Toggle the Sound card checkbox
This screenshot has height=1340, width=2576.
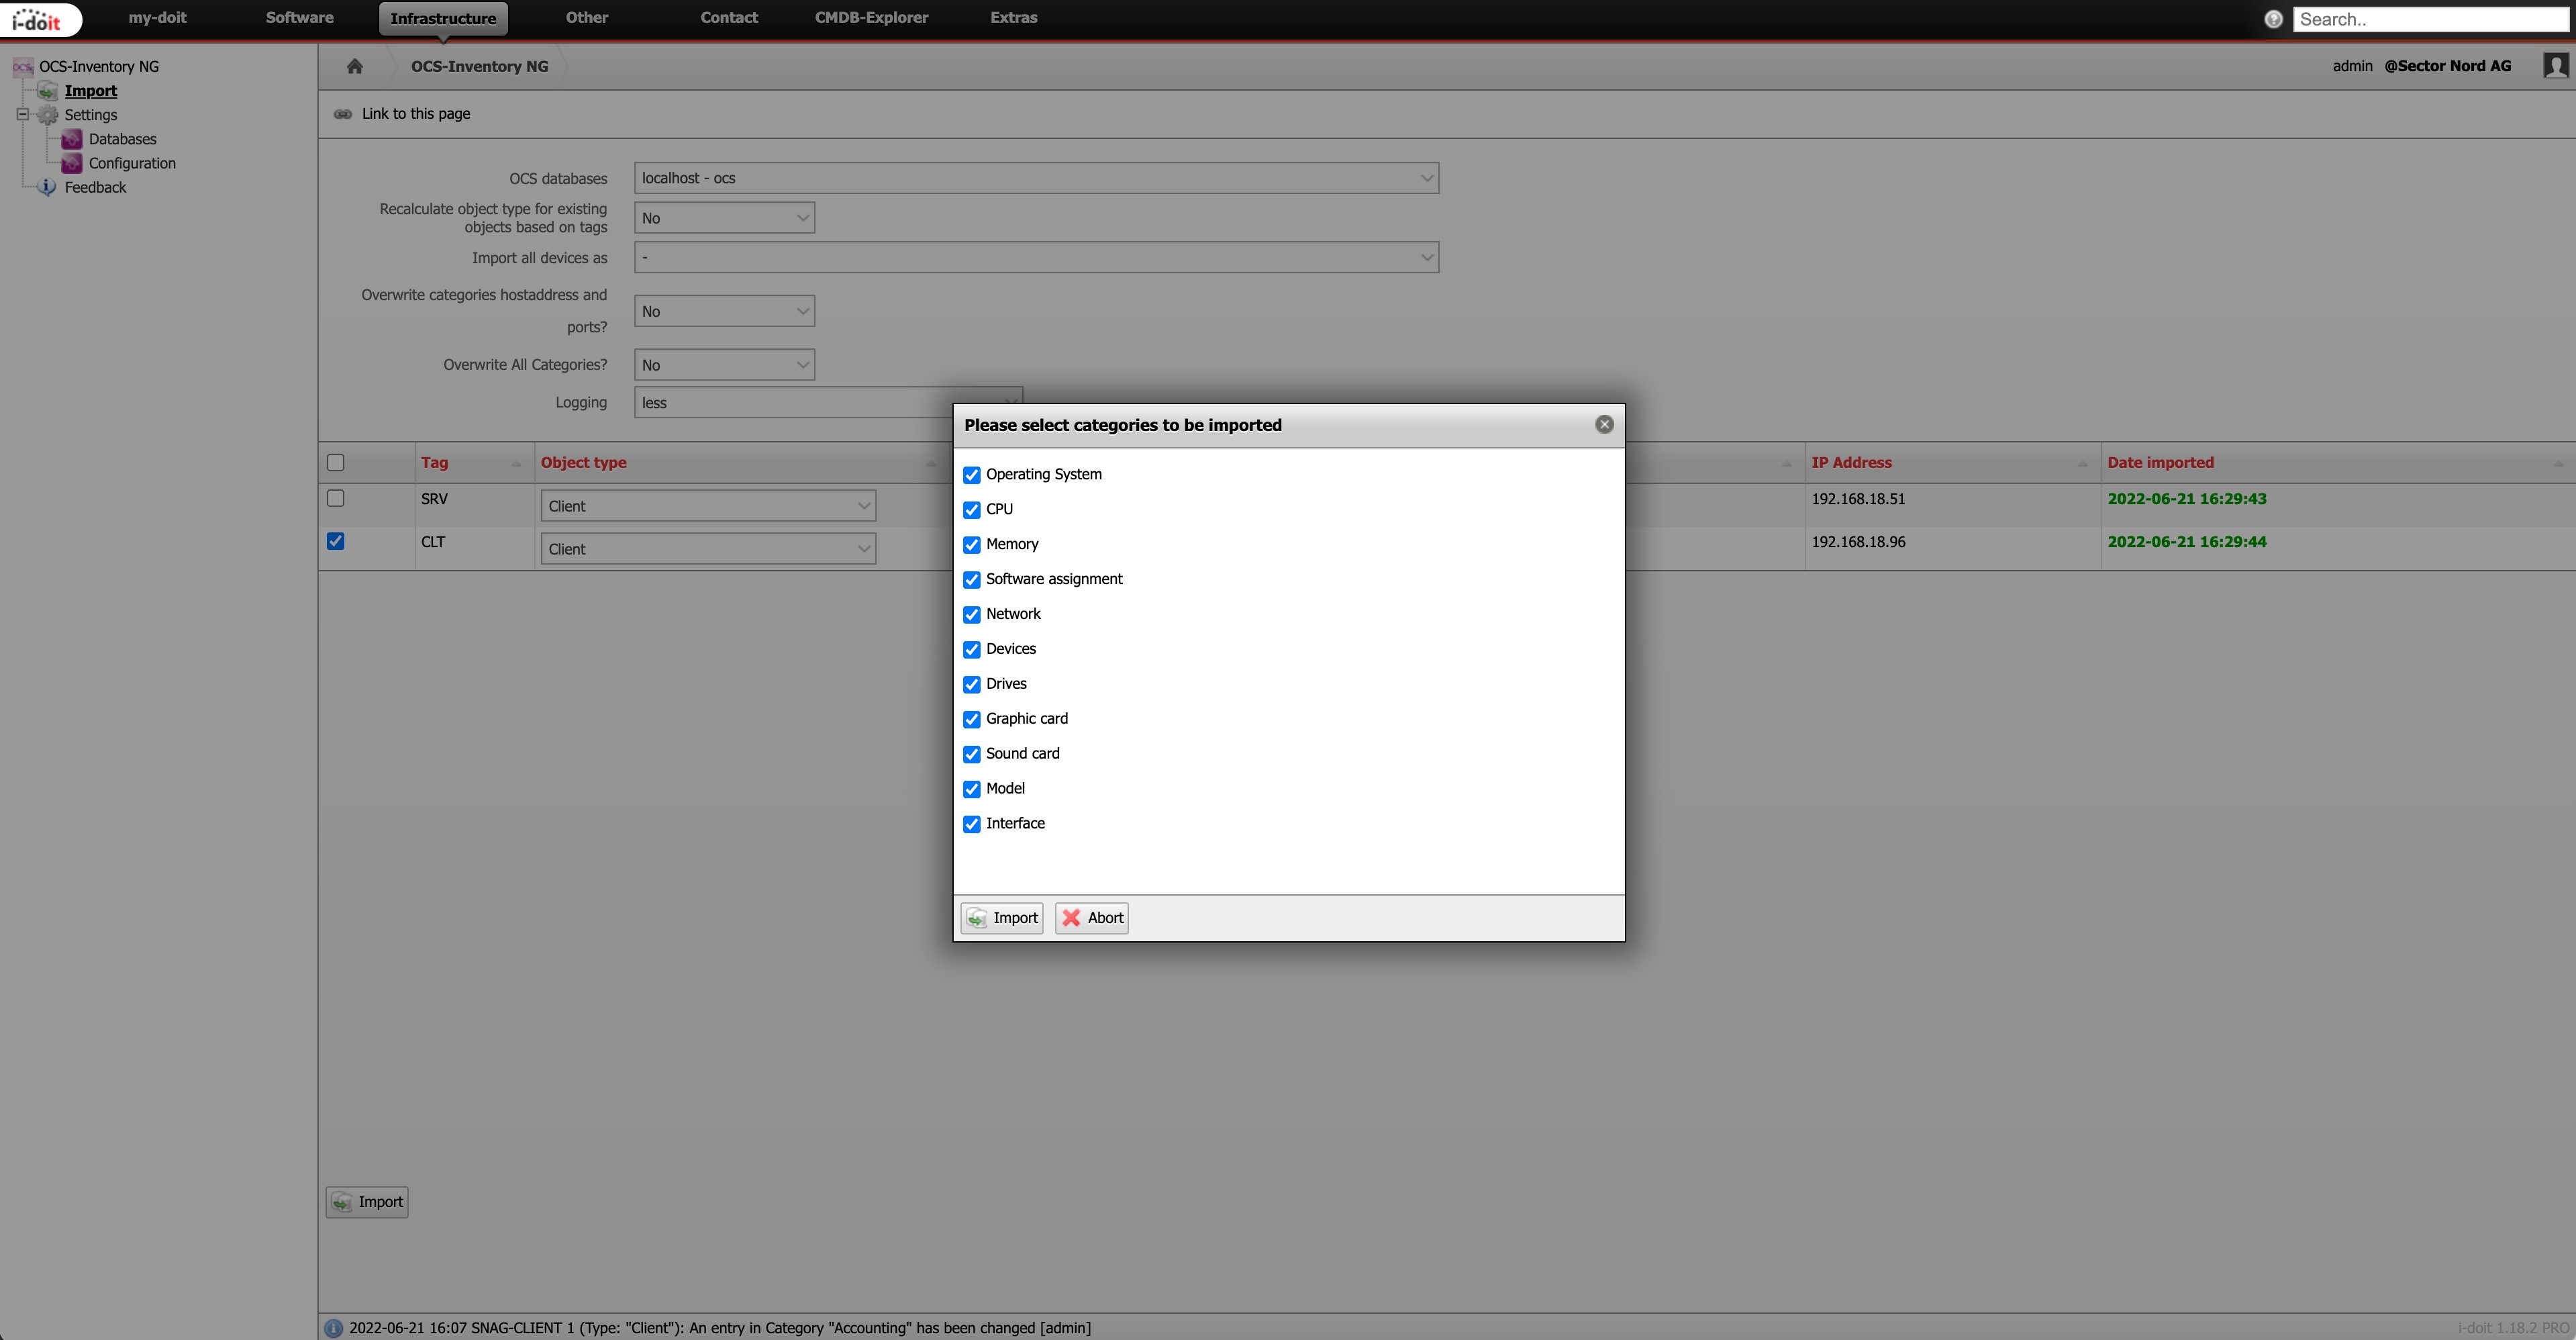point(971,754)
